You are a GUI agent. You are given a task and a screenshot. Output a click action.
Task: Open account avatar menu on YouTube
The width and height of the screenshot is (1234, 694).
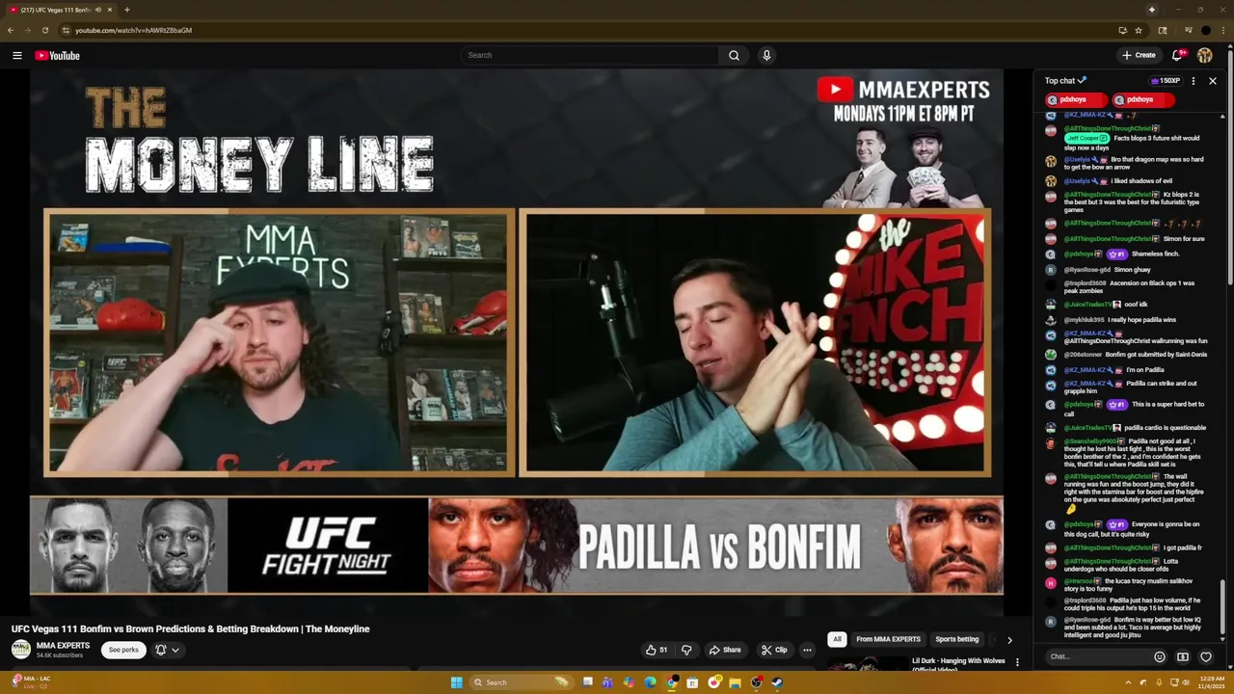pos(1205,56)
